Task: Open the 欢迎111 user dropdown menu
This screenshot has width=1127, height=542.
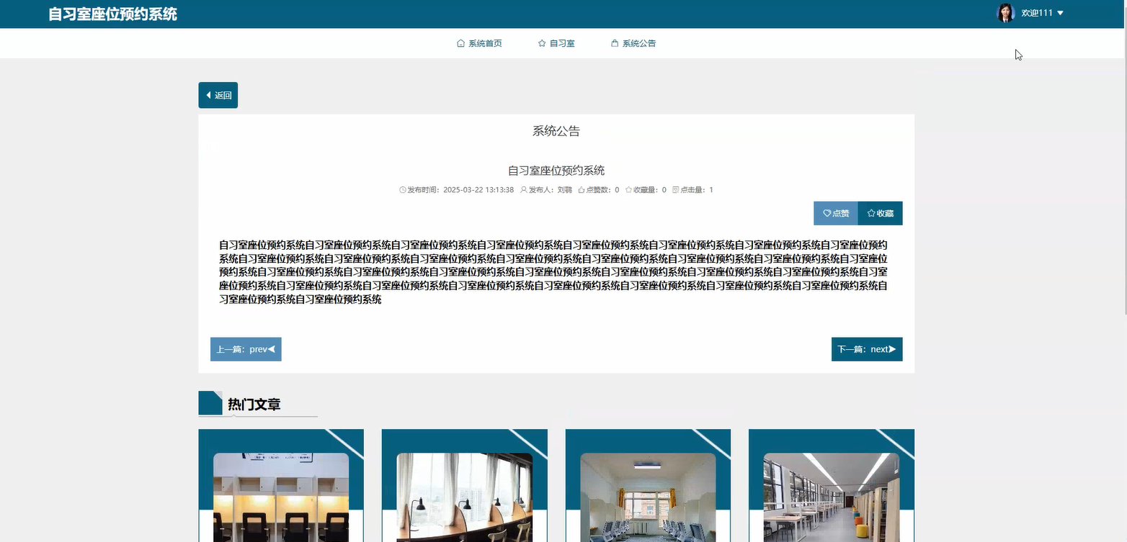Action: tap(1038, 12)
